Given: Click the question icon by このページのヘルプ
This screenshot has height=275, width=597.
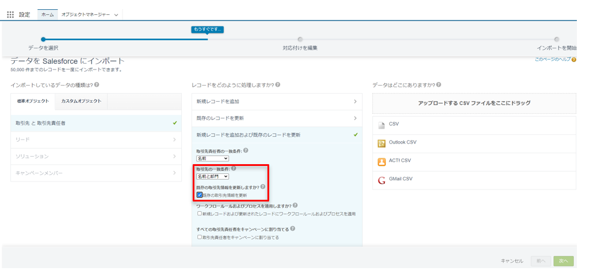Looking at the screenshot, I should 574,60.
